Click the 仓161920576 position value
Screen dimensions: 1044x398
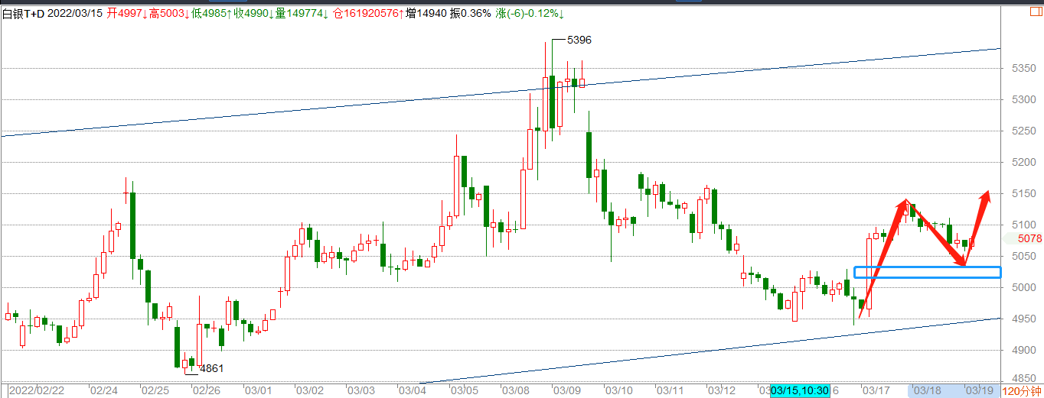click(367, 15)
